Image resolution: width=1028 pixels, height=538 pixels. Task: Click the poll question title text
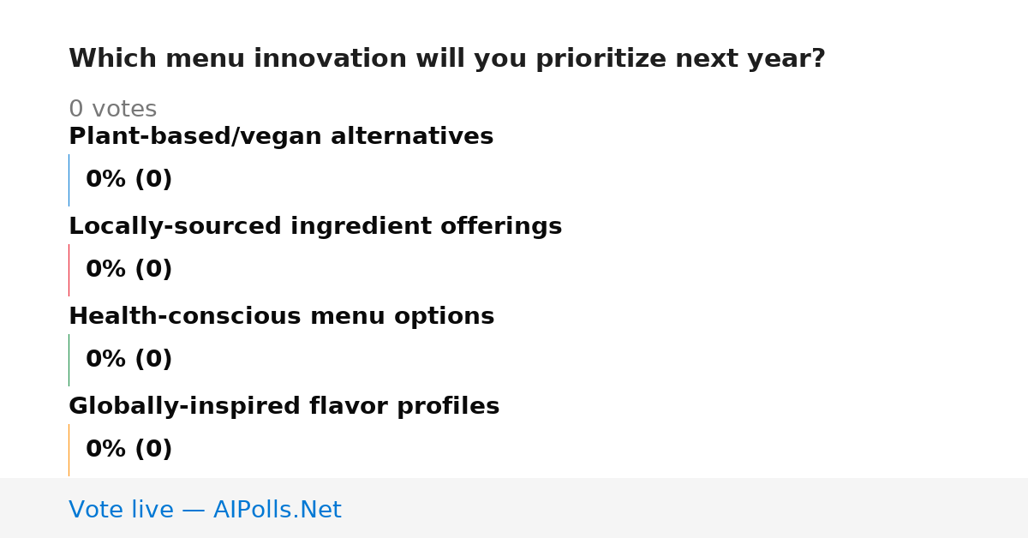447,59
